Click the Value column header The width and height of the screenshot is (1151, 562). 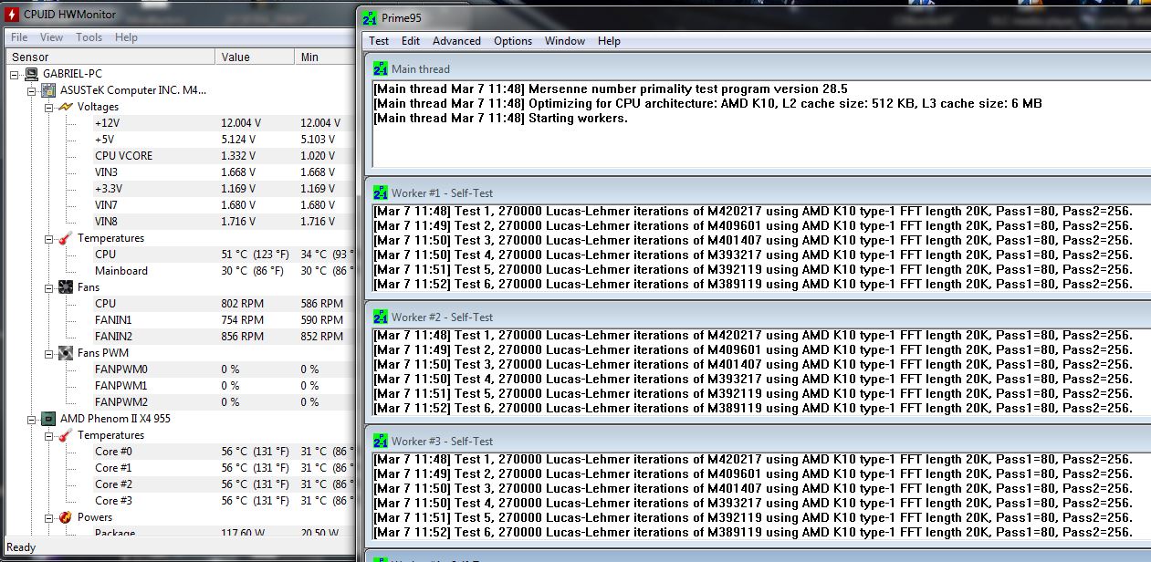pos(256,57)
